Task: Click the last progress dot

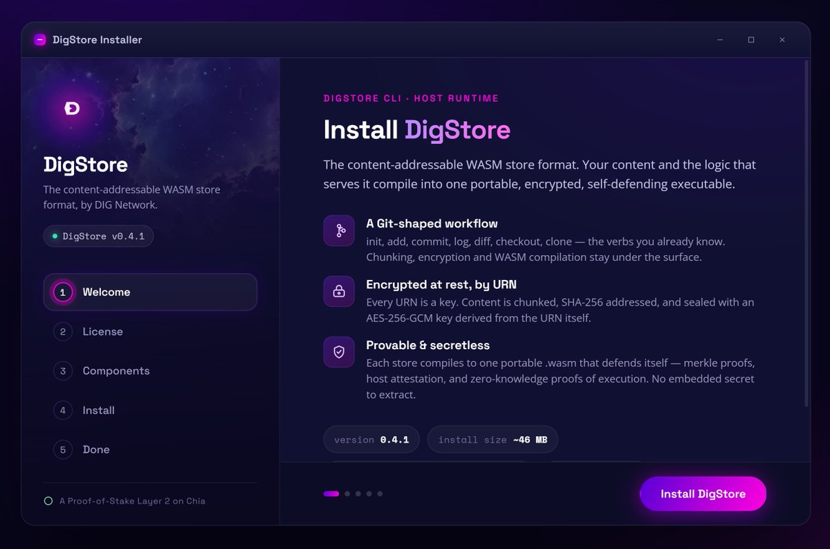Action: click(380, 494)
